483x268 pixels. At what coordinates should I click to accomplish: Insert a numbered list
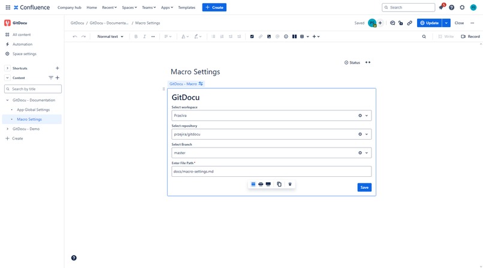[222, 37]
